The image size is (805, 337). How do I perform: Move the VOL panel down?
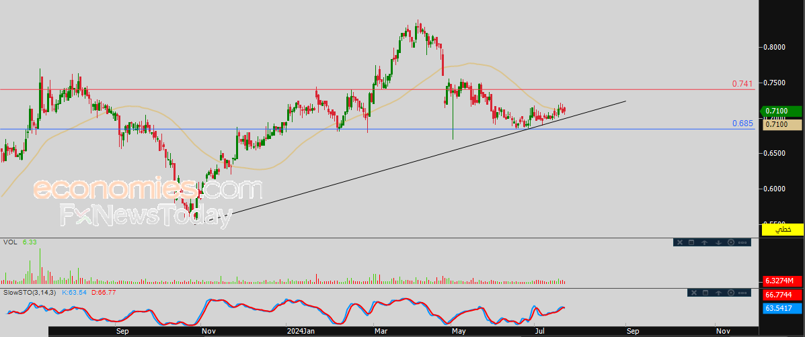point(718,243)
